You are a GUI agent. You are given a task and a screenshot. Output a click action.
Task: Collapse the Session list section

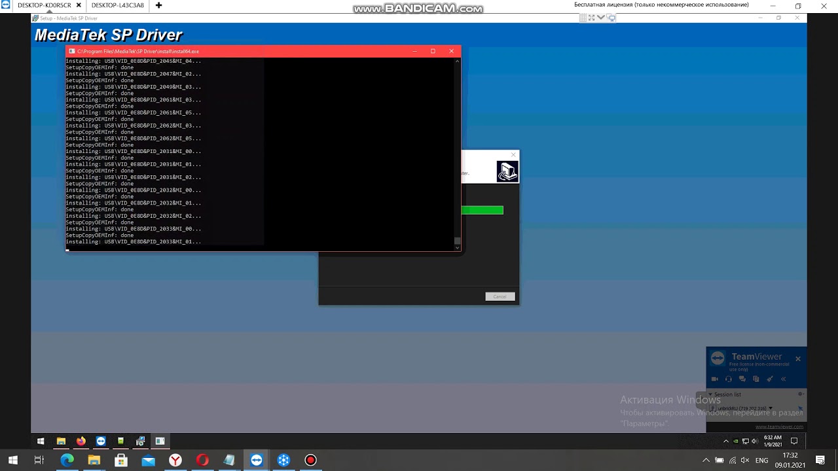[710, 394]
